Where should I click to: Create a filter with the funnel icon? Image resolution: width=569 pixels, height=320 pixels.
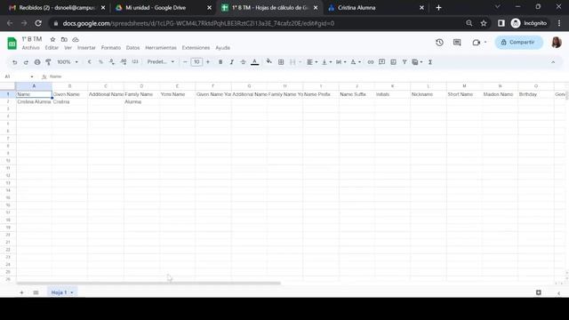[x=405, y=62]
